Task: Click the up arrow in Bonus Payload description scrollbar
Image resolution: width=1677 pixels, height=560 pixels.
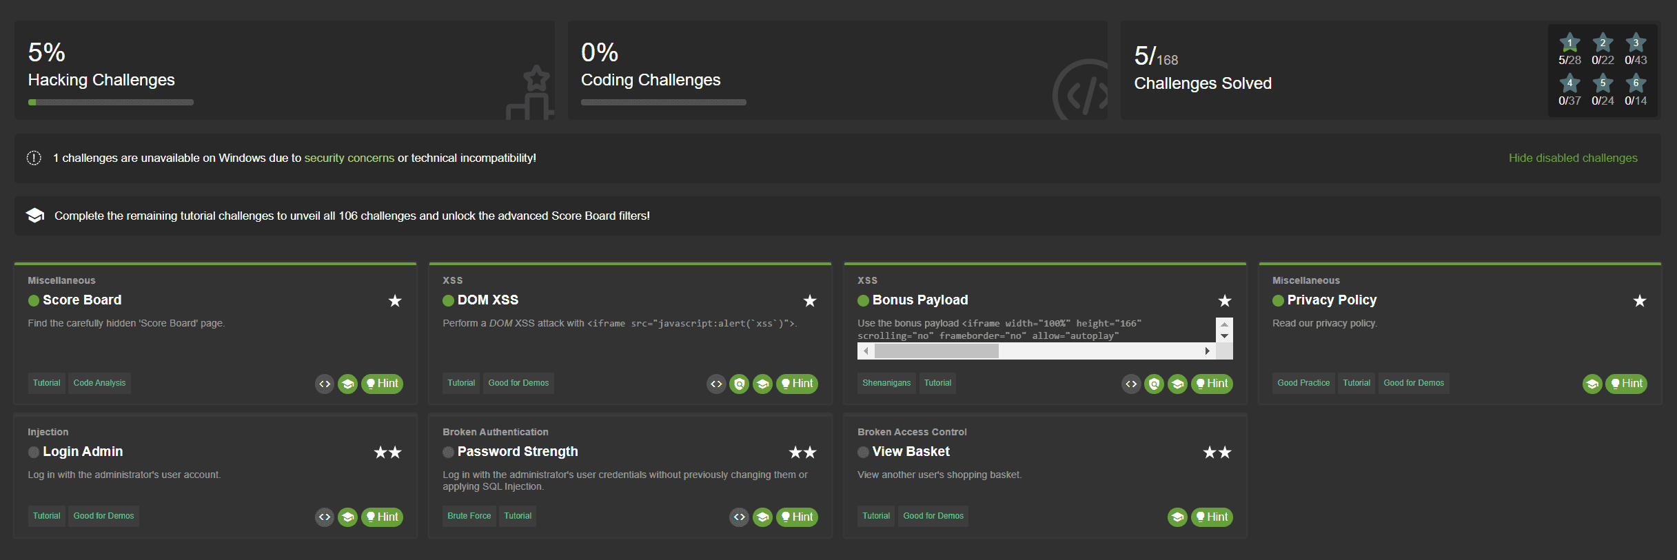Action: [x=1224, y=324]
